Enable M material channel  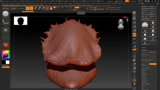click(67, 7)
